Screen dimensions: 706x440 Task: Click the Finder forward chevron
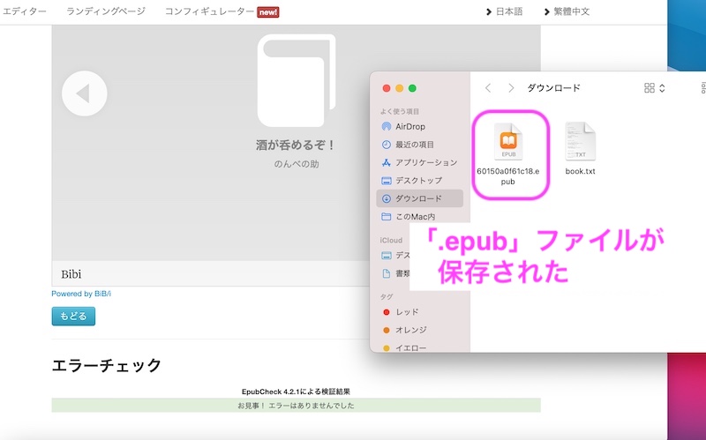(x=510, y=88)
